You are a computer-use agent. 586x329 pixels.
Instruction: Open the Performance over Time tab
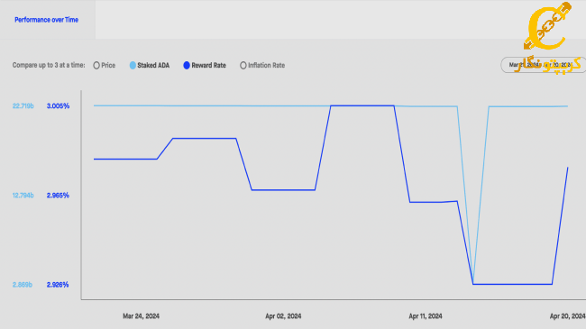coord(46,20)
